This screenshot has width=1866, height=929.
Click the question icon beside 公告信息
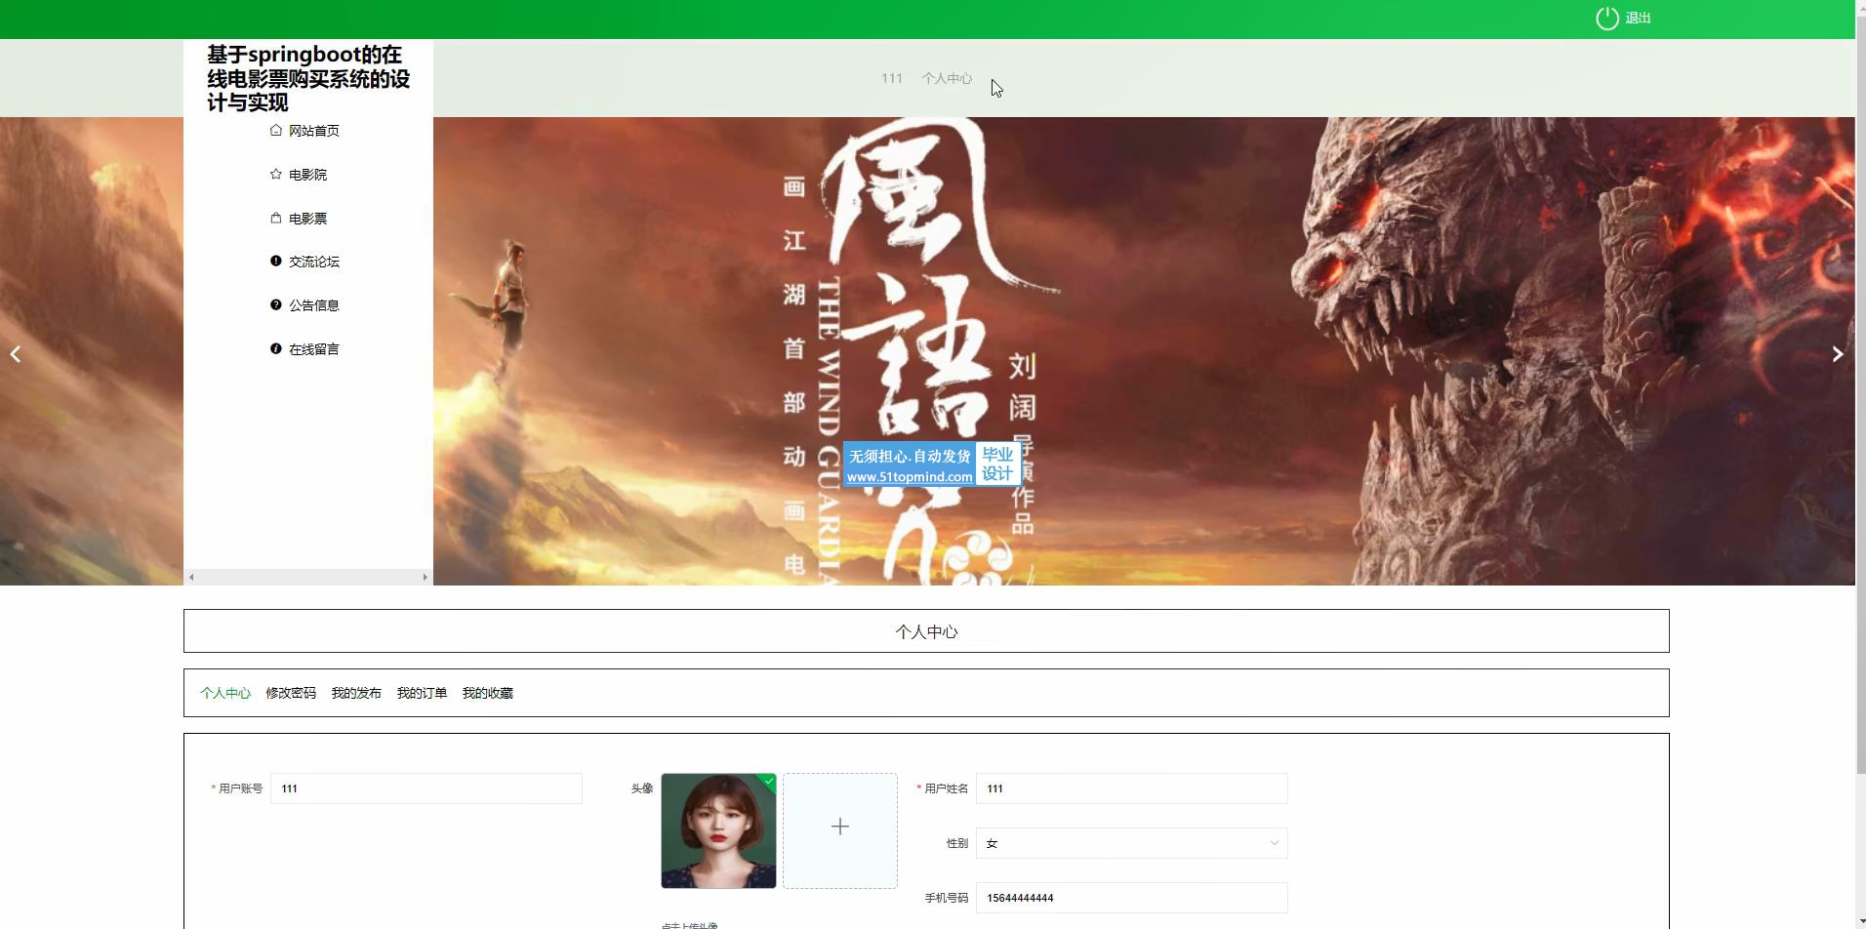click(x=276, y=304)
